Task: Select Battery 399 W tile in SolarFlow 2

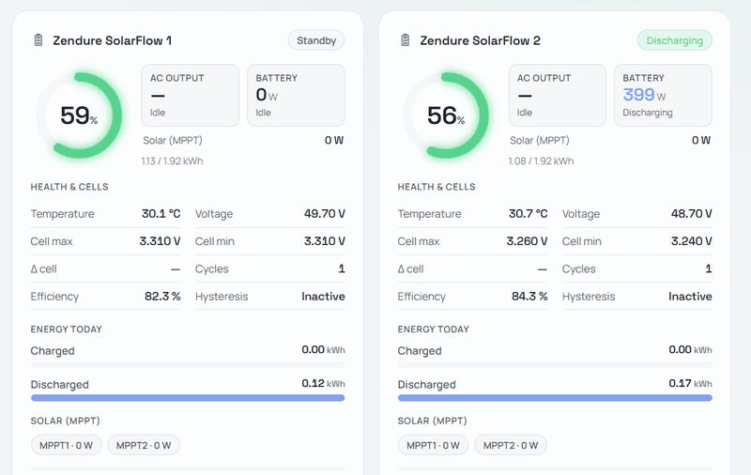Action: coord(663,96)
